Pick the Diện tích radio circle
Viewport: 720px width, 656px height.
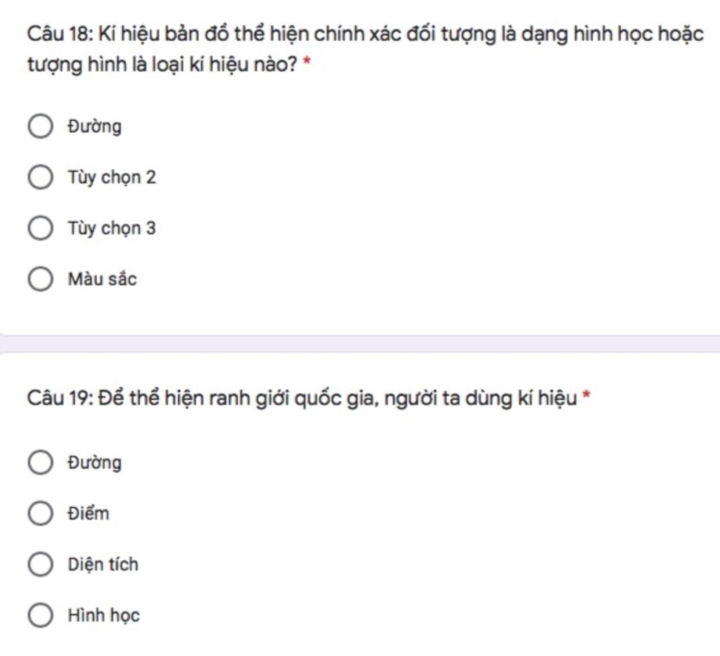(x=40, y=564)
